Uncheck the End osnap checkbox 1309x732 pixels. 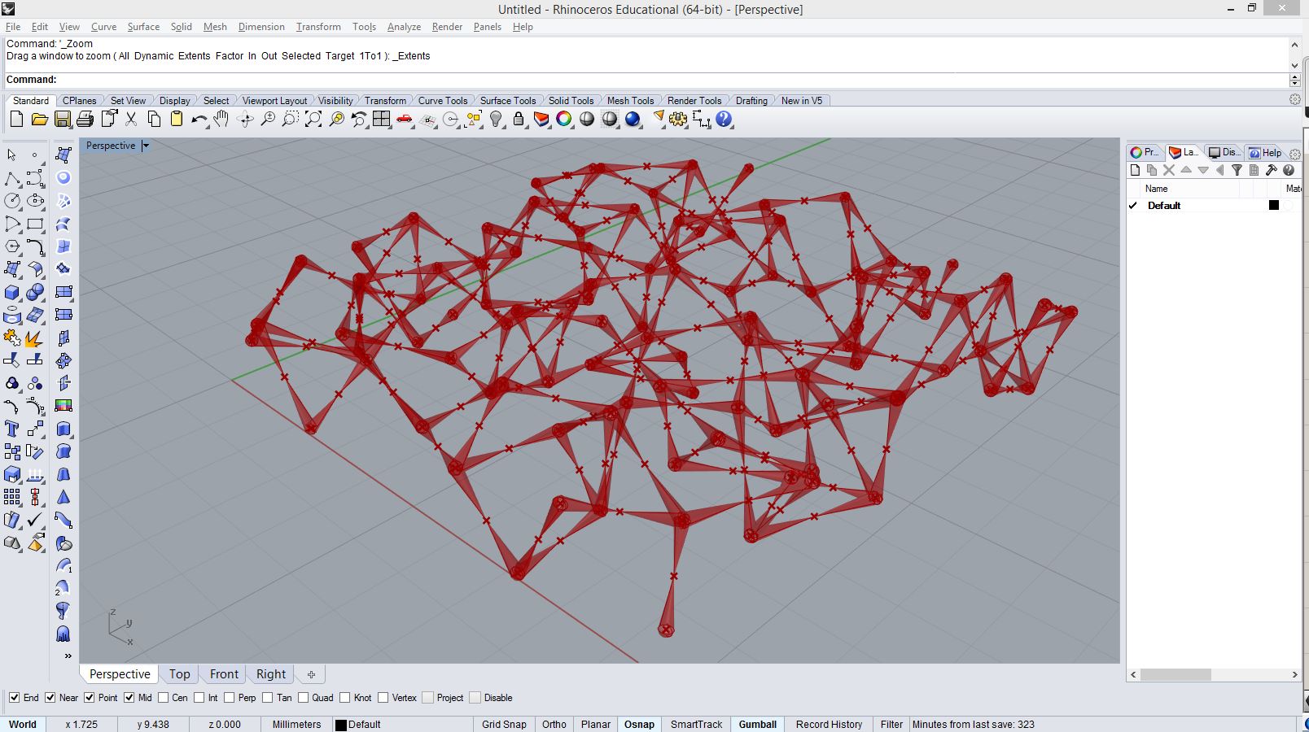pos(15,698)
